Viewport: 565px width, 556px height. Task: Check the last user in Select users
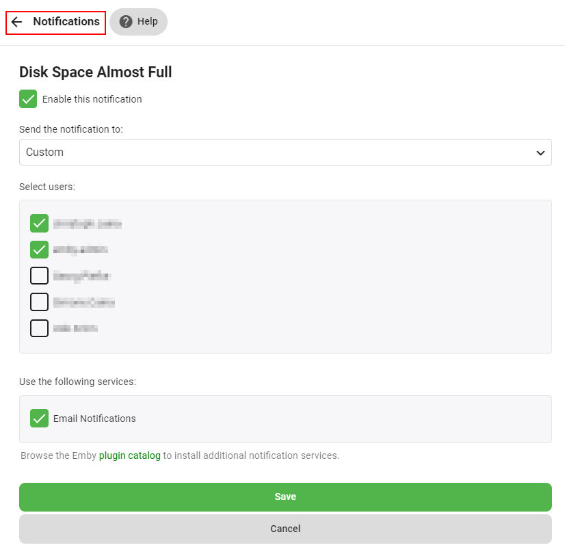[40, 328]
